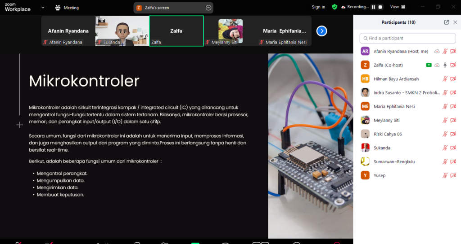Open more options for Zalfa's screen

[x=208, y=8]
